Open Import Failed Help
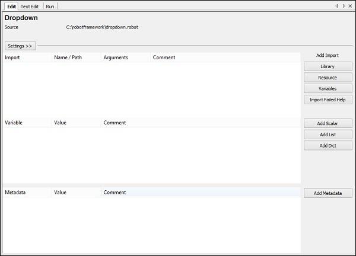This screenshot has height=256, width=356. click(x=328, y=100)
